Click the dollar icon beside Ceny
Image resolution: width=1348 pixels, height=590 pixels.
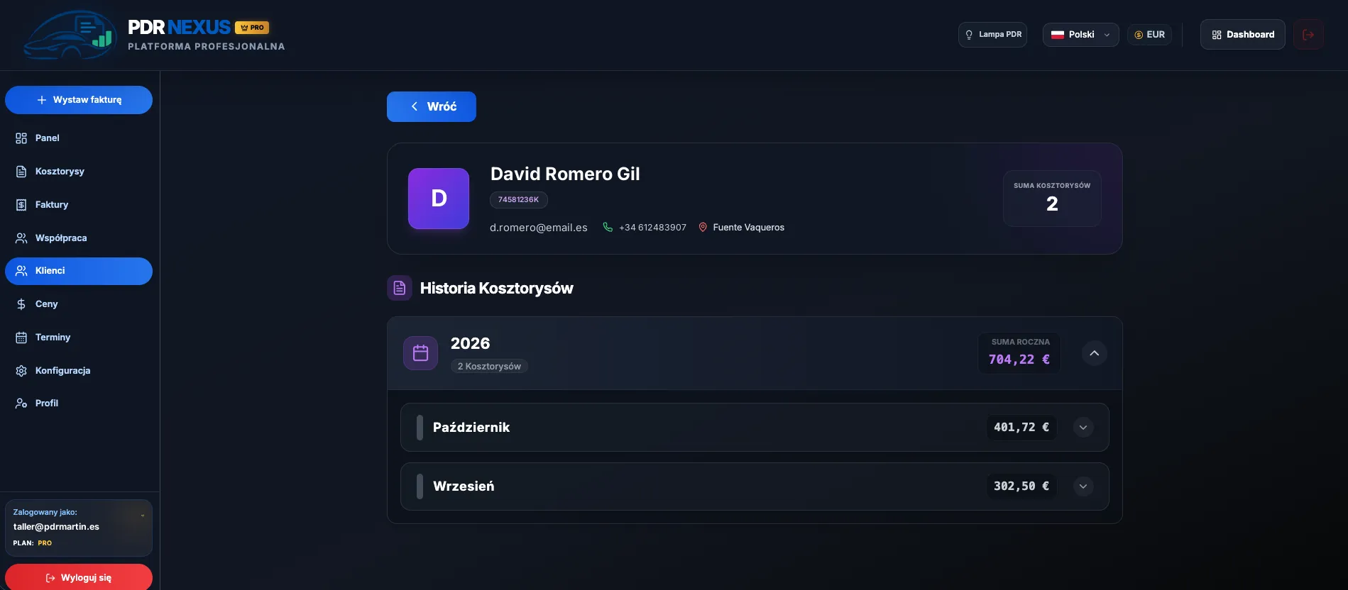coord(21,304)
